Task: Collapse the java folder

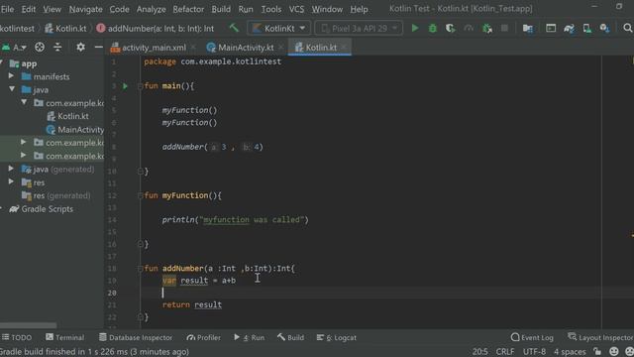Action: (11, 89)
